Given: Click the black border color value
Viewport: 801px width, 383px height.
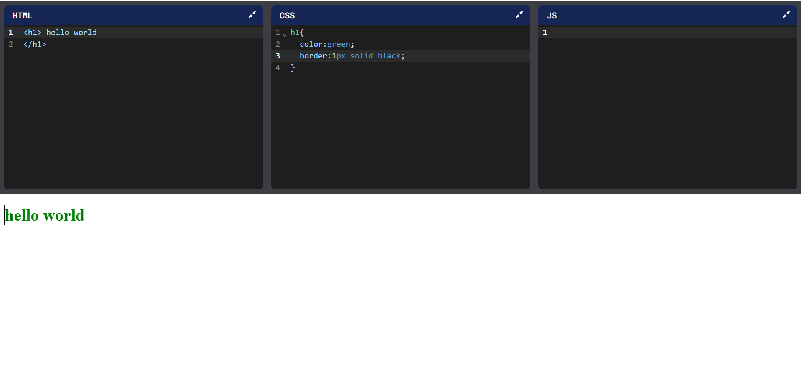Looking at the screenshot, I should [389, 56].
